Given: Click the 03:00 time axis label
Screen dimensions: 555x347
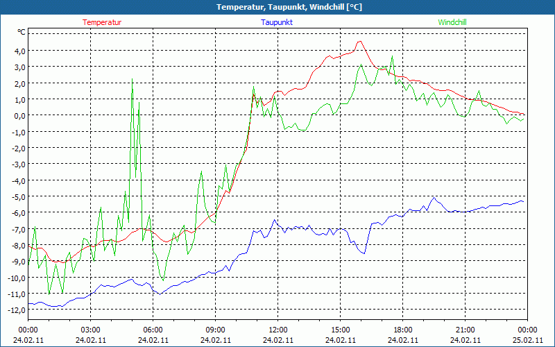Looking at the screenshot, I should coord(91,330).
